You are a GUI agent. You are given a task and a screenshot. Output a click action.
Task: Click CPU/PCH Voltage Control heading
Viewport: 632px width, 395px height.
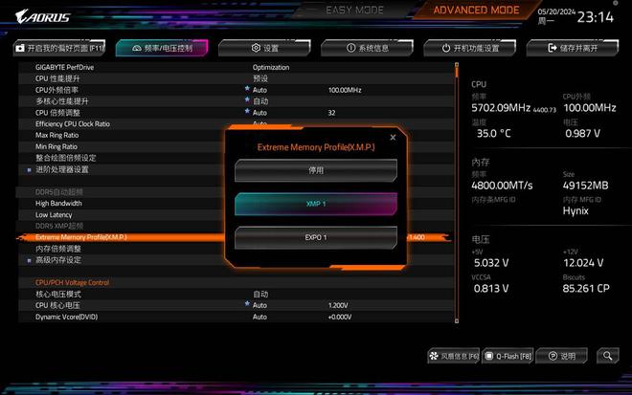(x=72, y=283)
